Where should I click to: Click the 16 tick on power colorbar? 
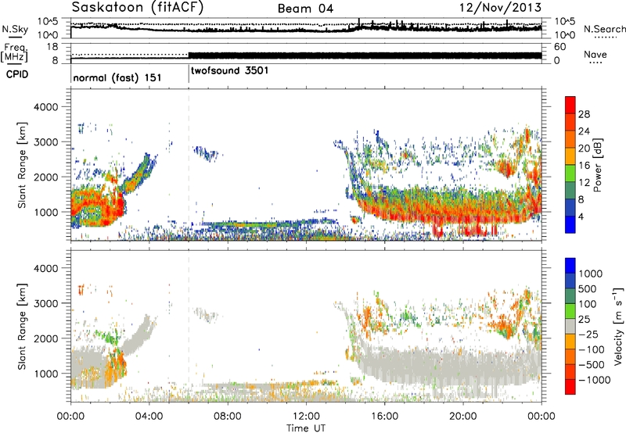coord(584,166)
